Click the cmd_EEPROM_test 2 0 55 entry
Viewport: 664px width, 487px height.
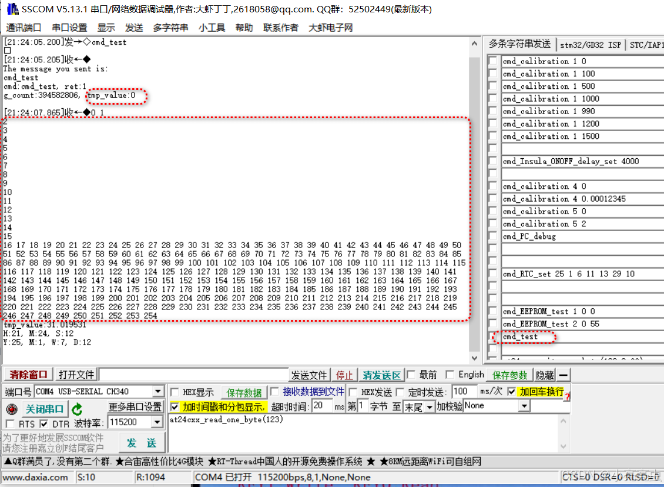pos(583,324)
